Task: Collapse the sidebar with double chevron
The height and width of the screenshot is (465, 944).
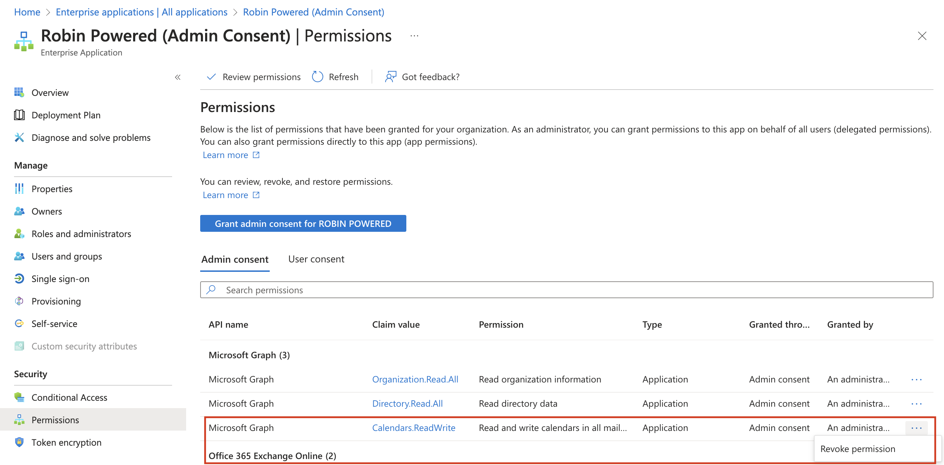Action: click(178, 77)
